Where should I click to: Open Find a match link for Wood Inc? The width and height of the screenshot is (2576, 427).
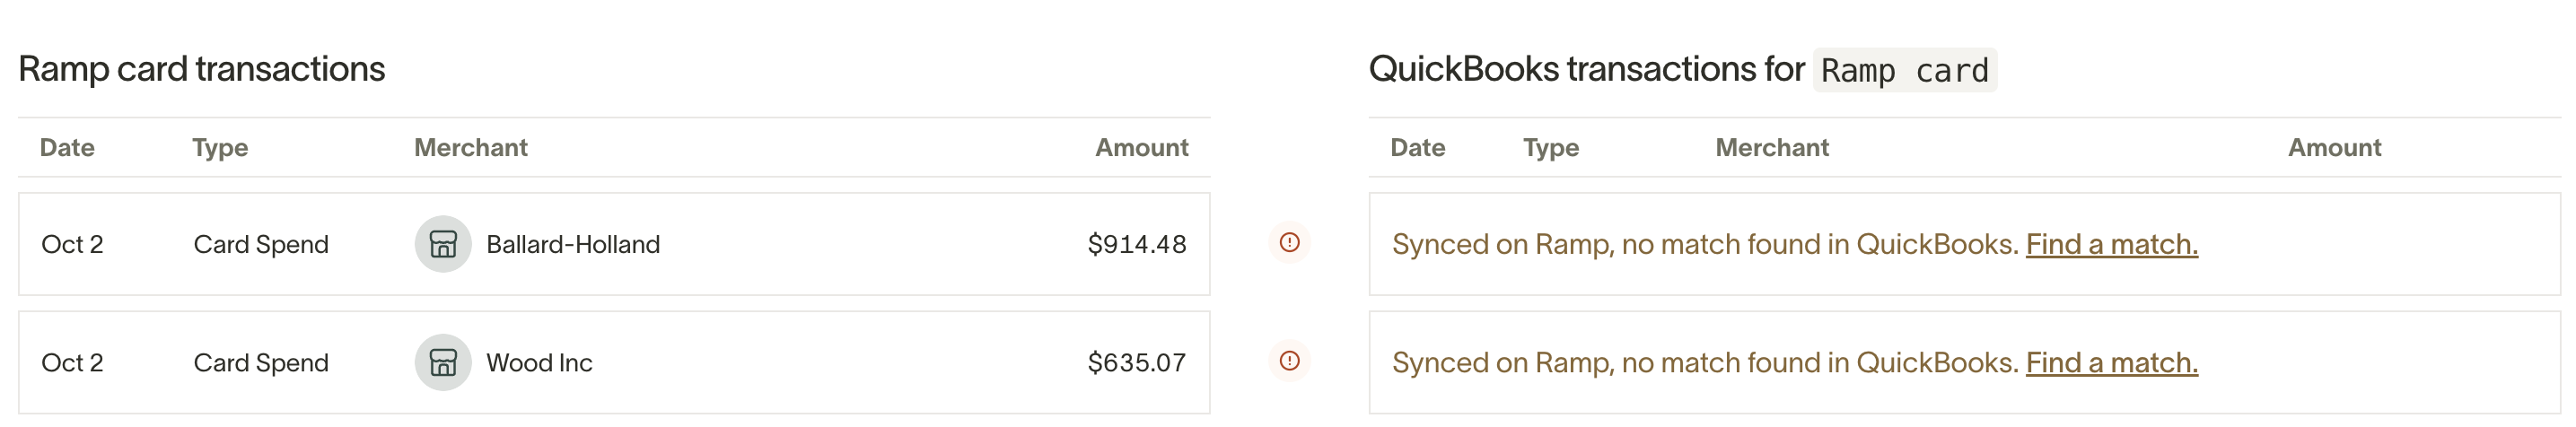tap(2112, 362)
